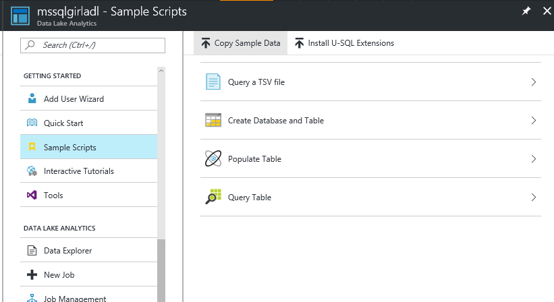Click the Data Explorer document icon
Viewport: 554px width, 302px height.
pyautogui.click(x=32, y=251)
